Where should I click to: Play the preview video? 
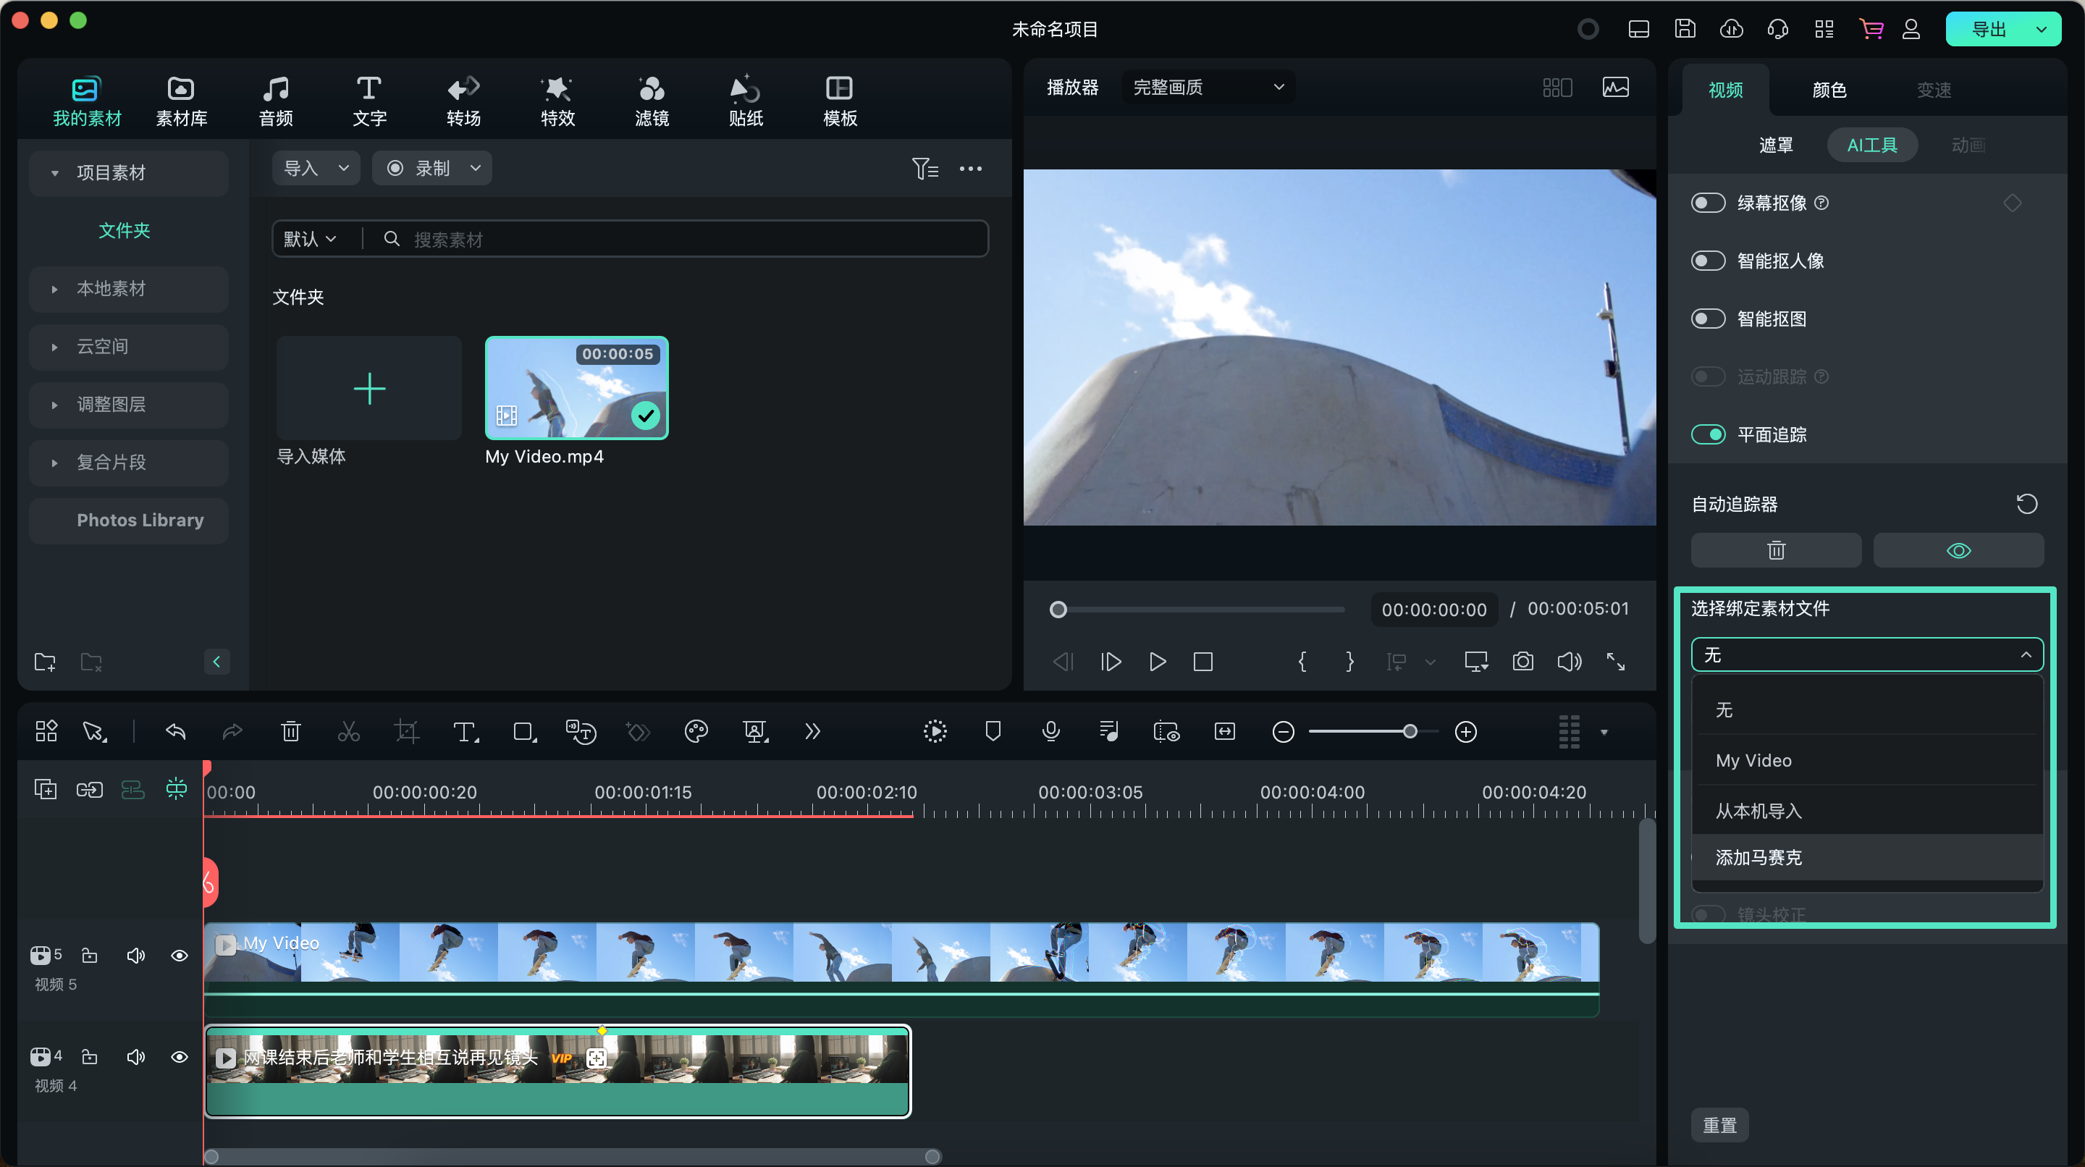(1158, 662)
